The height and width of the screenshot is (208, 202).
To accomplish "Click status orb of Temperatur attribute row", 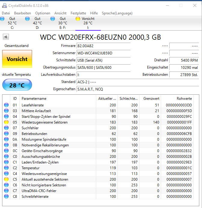I will [x=6, y=168].
